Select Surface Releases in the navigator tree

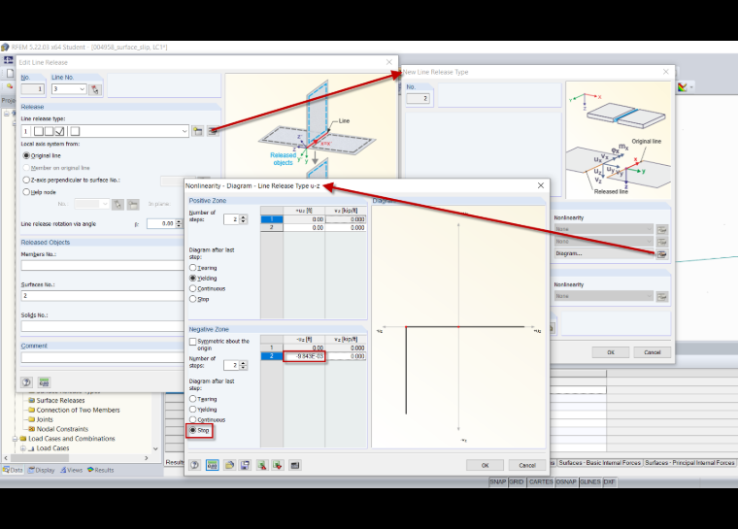61,401
